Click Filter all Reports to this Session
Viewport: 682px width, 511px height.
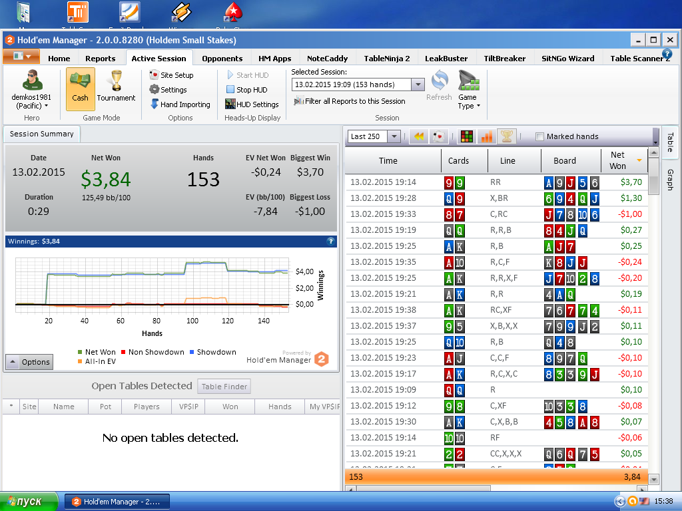[x=349, y=101]
